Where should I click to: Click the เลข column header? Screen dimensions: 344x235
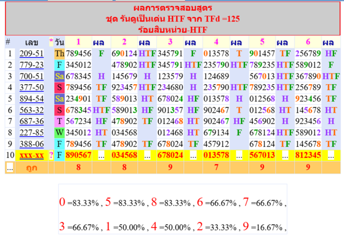(32, 42)
